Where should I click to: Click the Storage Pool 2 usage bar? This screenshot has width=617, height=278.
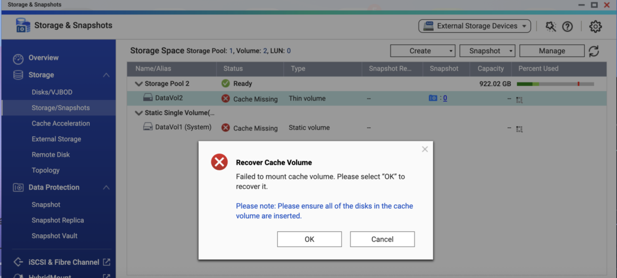(x=555, y=84)
